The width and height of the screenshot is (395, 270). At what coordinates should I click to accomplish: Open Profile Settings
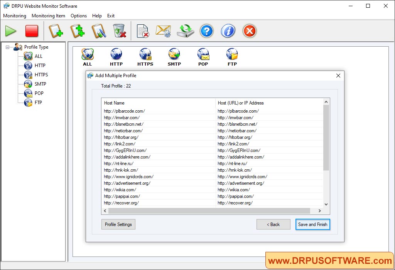pos(118,224)
